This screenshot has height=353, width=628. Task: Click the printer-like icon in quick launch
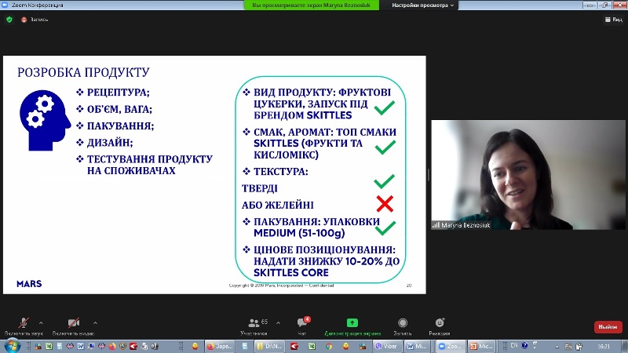click(x=144, y=346)
